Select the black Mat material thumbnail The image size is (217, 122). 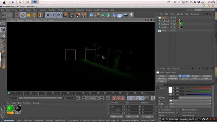(x=18, y=108)
